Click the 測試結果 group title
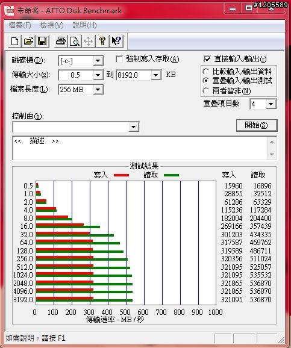The height and width of the screenshot is (348, 291). pyautogui.click(x=144, y=166)
